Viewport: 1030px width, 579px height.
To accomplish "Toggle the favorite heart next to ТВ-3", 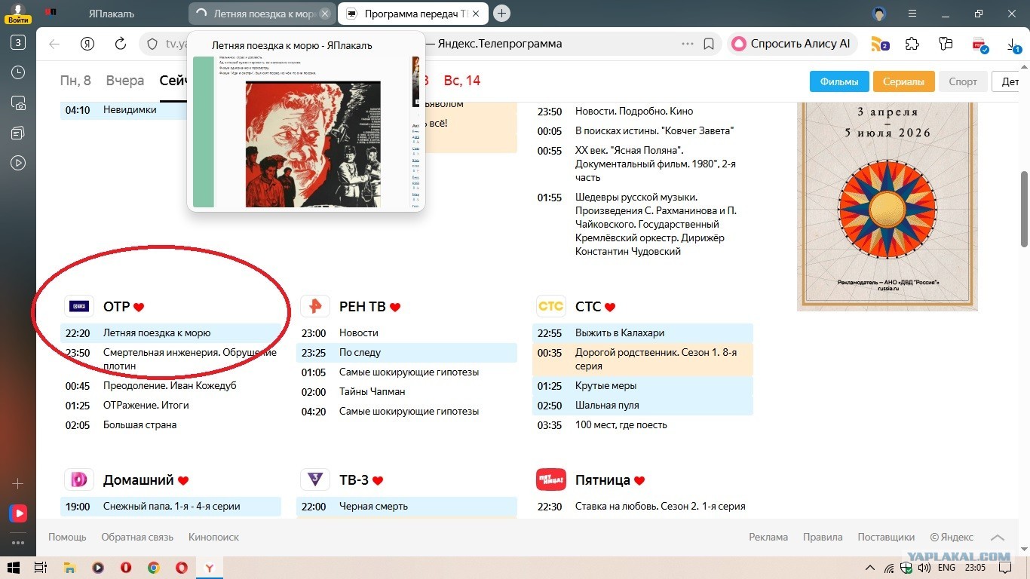I will (x=378, y=481).
